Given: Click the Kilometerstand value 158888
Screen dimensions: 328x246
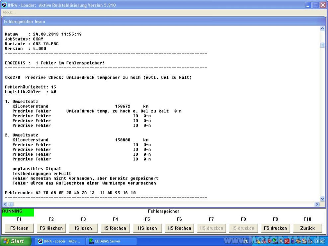Looking at the screenshot, I should coord(123,140).
